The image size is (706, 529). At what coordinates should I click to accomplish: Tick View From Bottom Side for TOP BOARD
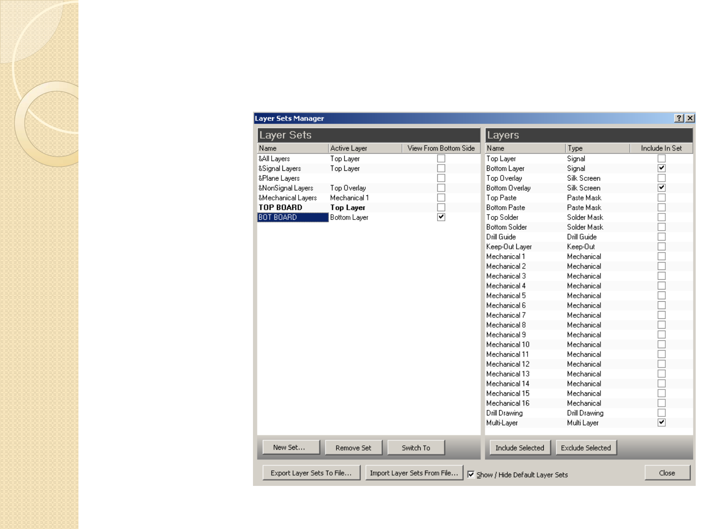(x=441, y=208)
